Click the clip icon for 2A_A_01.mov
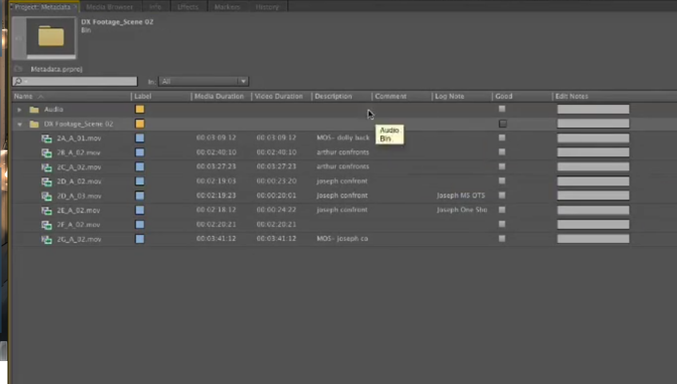This screenshot has width=677, height=384. point(47,138)
